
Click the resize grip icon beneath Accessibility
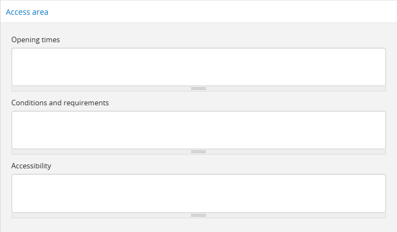click(x=198, y=215)
